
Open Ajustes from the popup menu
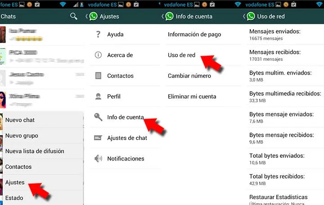pyautogui.click(x=43, y=182)
